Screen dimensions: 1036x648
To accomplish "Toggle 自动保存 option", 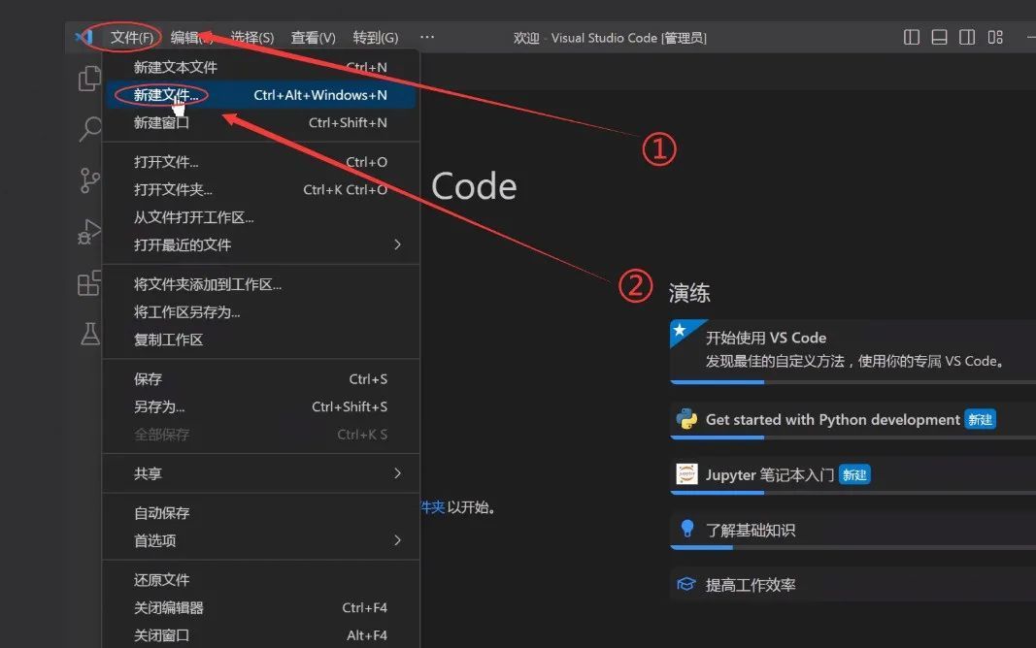I will click(261, 513).
